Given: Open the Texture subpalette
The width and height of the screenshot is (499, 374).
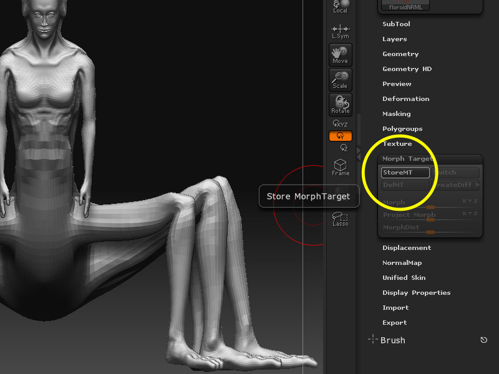Looking at the screenshot, I should [397, 143].
